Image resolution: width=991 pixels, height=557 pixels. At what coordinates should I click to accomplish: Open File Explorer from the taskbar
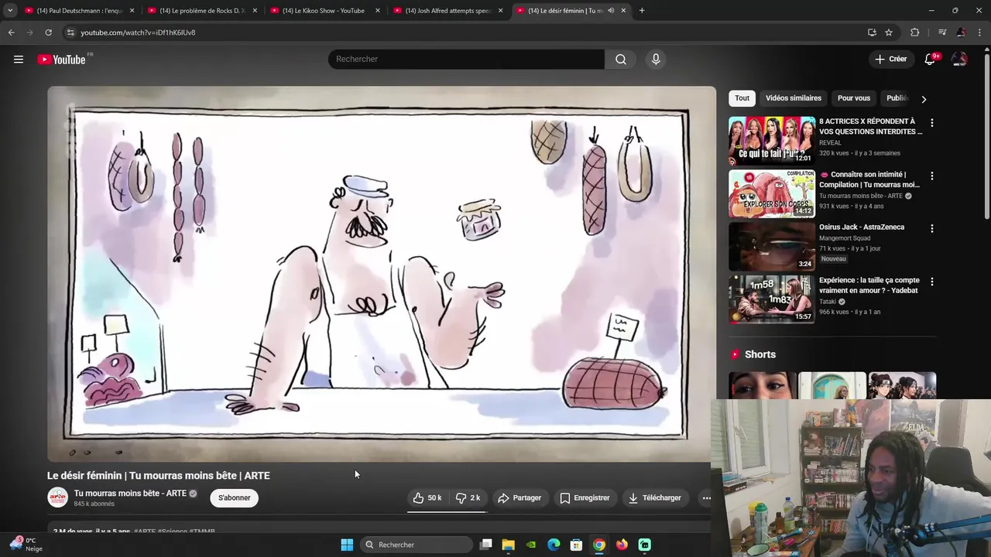(x=508, y=545)
